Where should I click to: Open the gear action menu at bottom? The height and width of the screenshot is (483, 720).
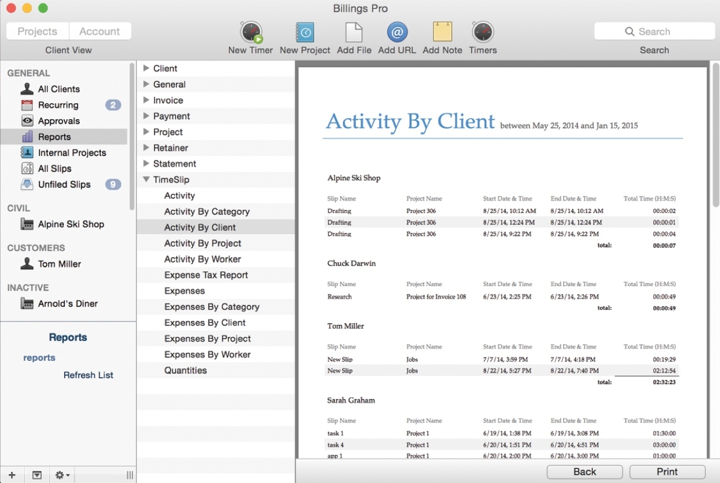point(62,475)
